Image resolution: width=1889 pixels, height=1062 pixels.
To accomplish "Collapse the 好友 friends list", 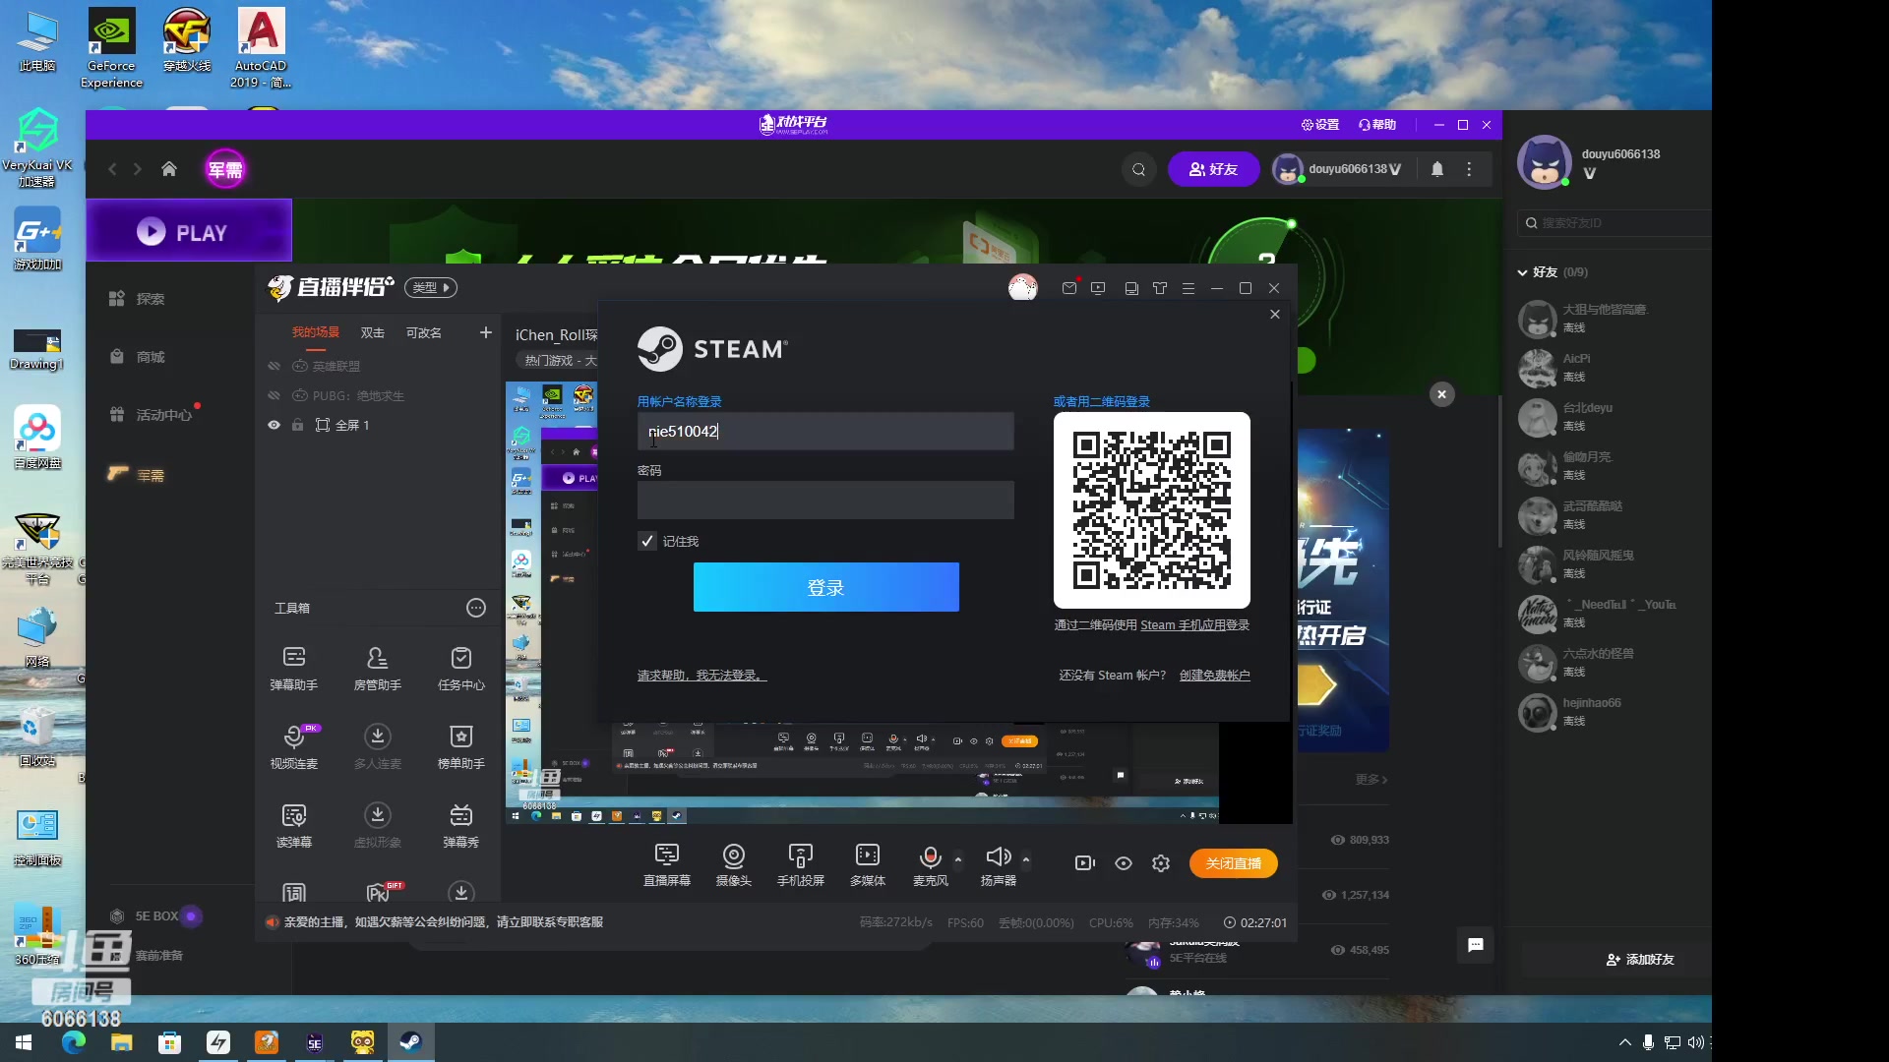I will click(1523, 272).
